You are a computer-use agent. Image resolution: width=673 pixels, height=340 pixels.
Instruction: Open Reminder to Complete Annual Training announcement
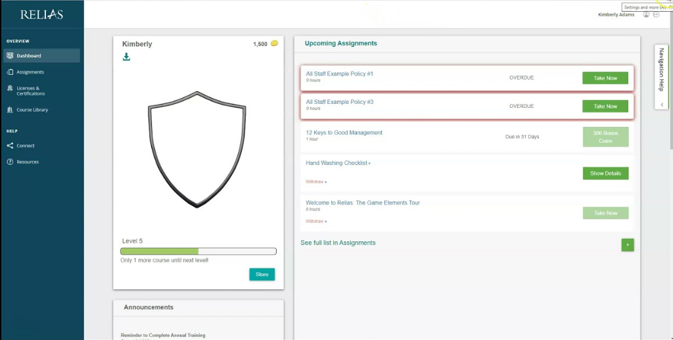click(x=163, y=335)
